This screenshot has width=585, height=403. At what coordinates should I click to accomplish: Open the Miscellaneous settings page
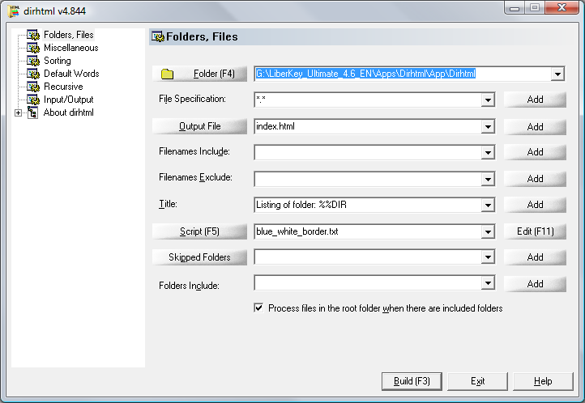[x=70, y=48]
